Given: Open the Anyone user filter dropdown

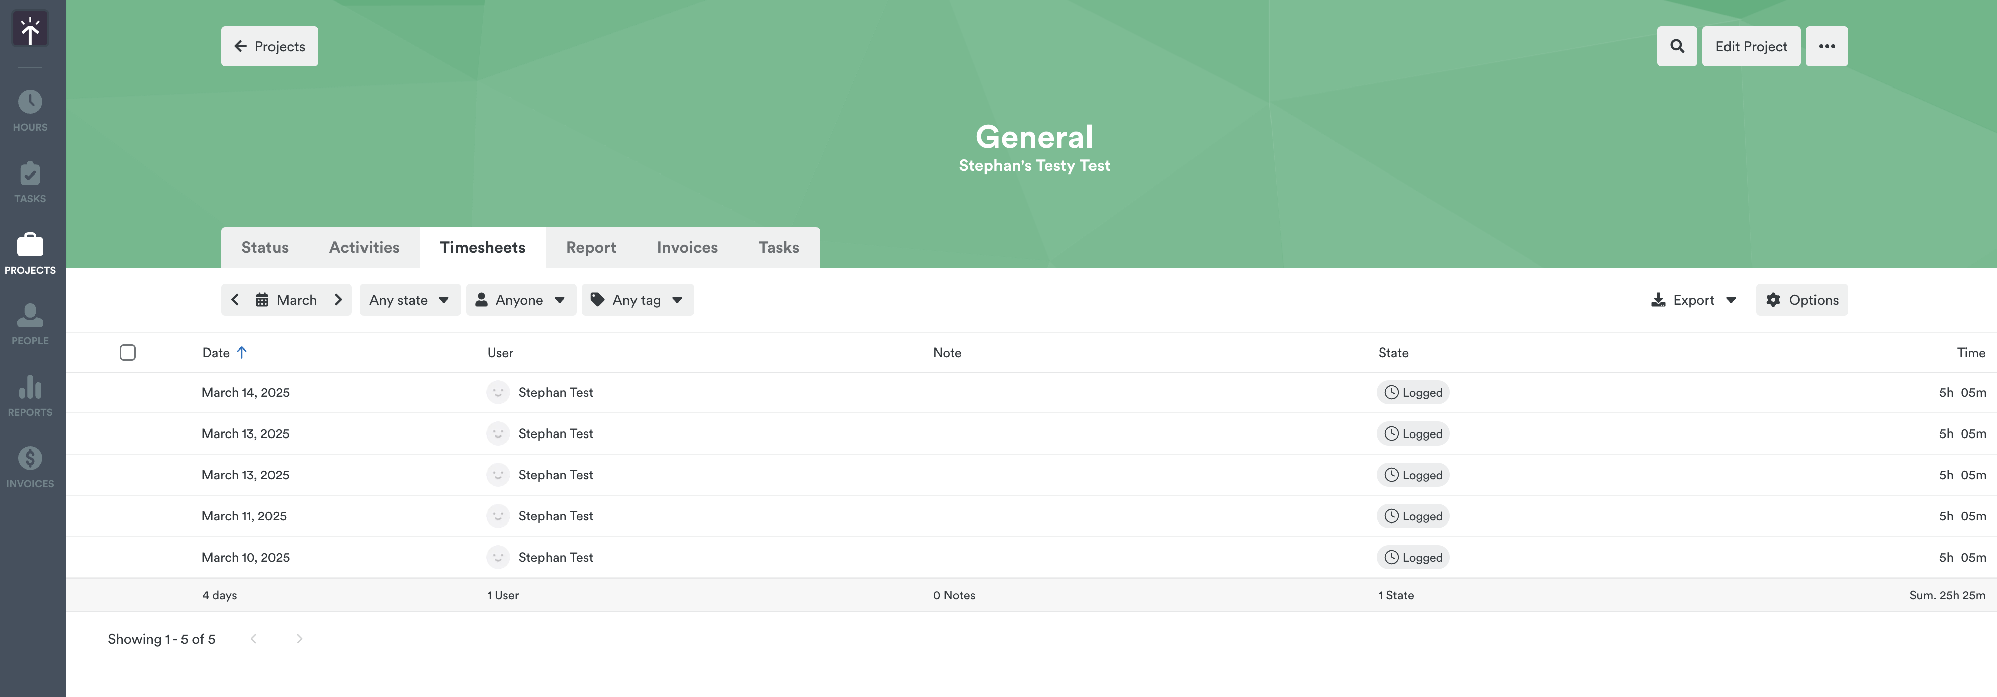Looking at the screenshot, I should (x=521, y=299).
